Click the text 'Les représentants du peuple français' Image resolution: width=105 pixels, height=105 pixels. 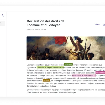(x=42, y=65)
